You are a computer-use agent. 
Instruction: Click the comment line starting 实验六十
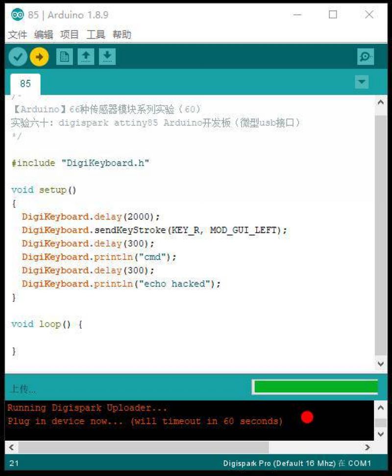[x=156, y=123]
